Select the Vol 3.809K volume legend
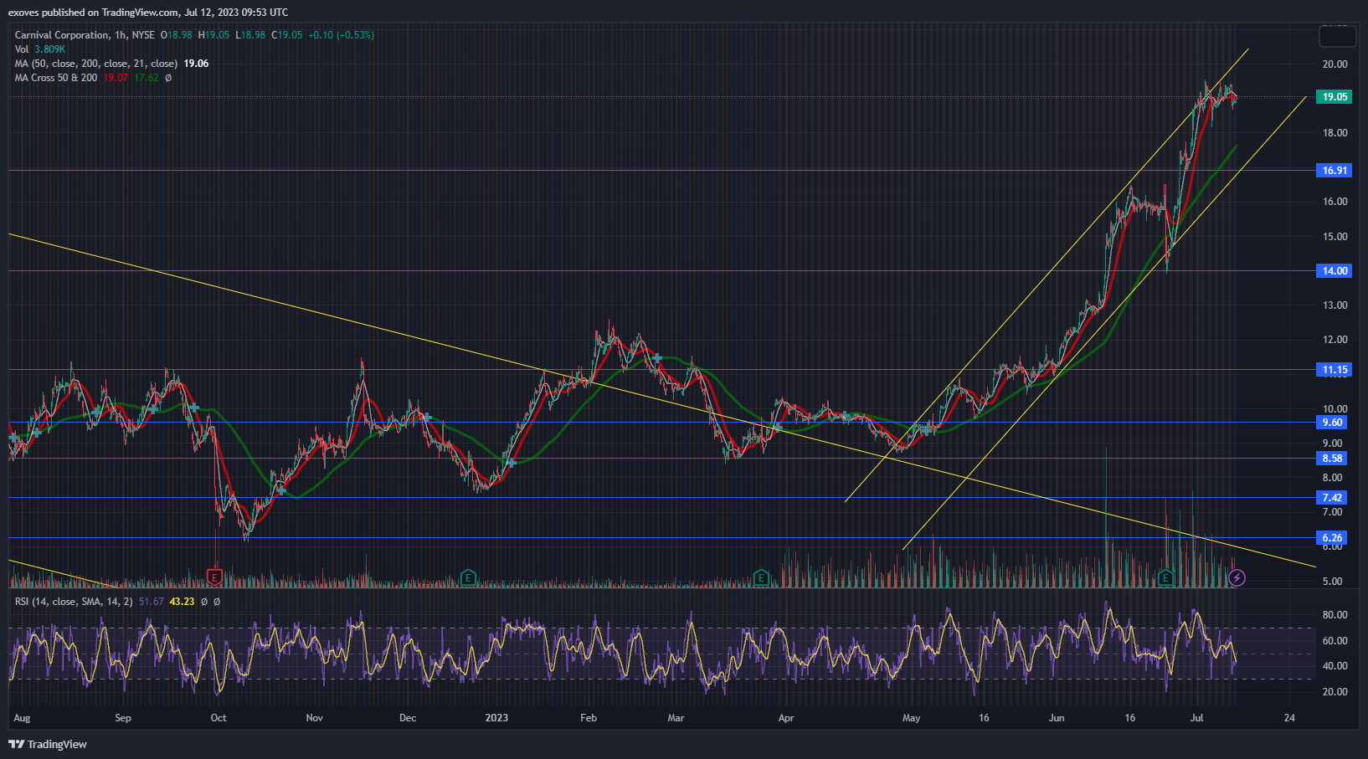Screen dimensions: 1368x759 [x=39, y=49]
